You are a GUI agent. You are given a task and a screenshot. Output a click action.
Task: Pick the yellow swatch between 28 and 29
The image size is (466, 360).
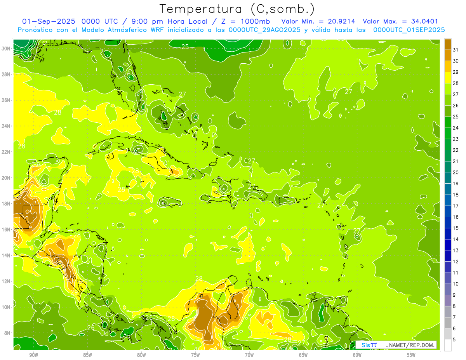448,78
